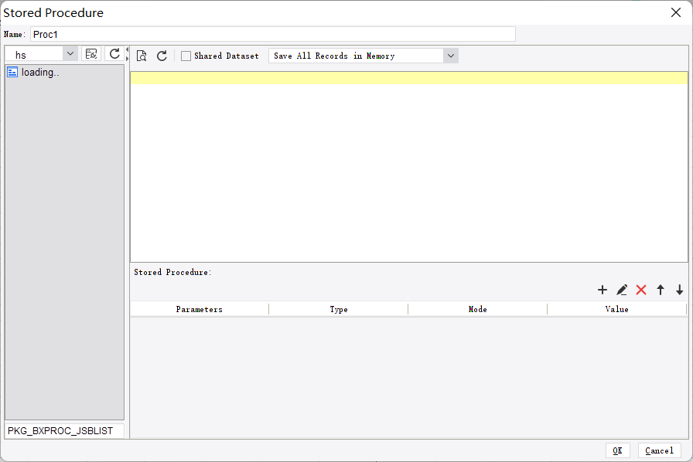Select the loading item in the tree panel
693x462 pixels.
coord(39,72)
